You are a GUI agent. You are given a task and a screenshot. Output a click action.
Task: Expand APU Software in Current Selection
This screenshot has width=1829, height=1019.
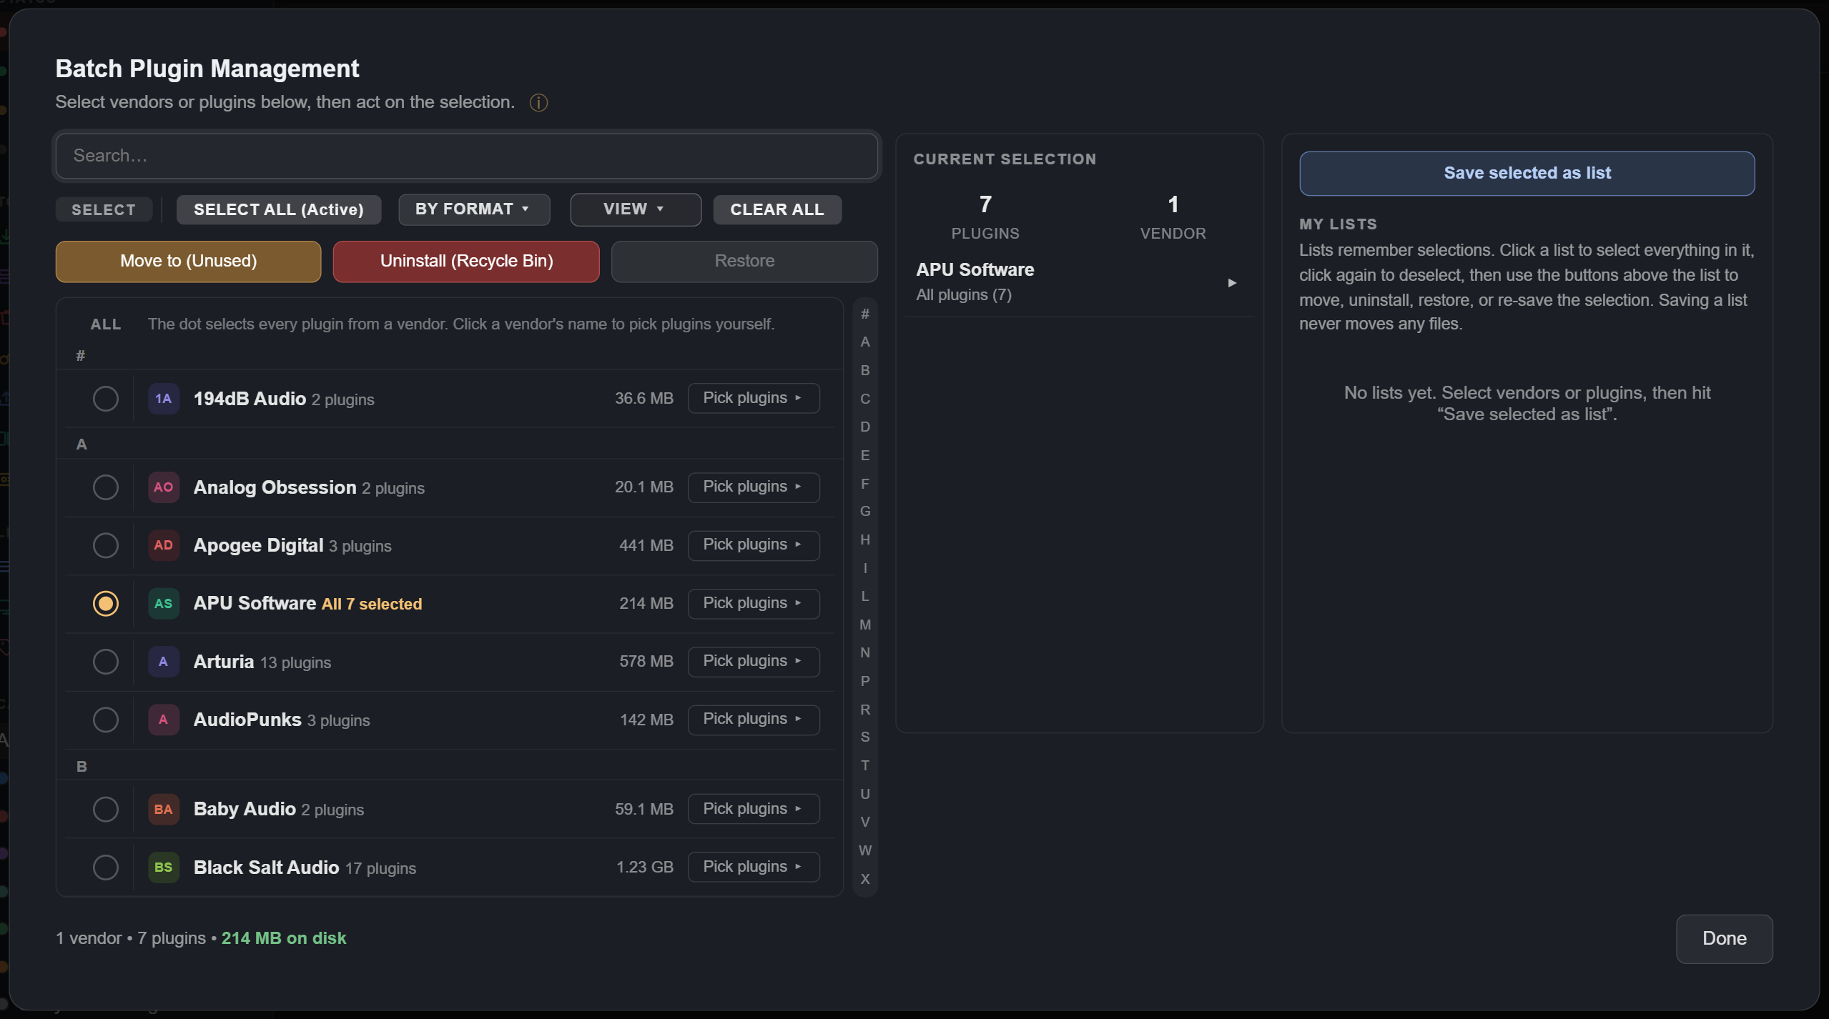[x=1231, y=283]
